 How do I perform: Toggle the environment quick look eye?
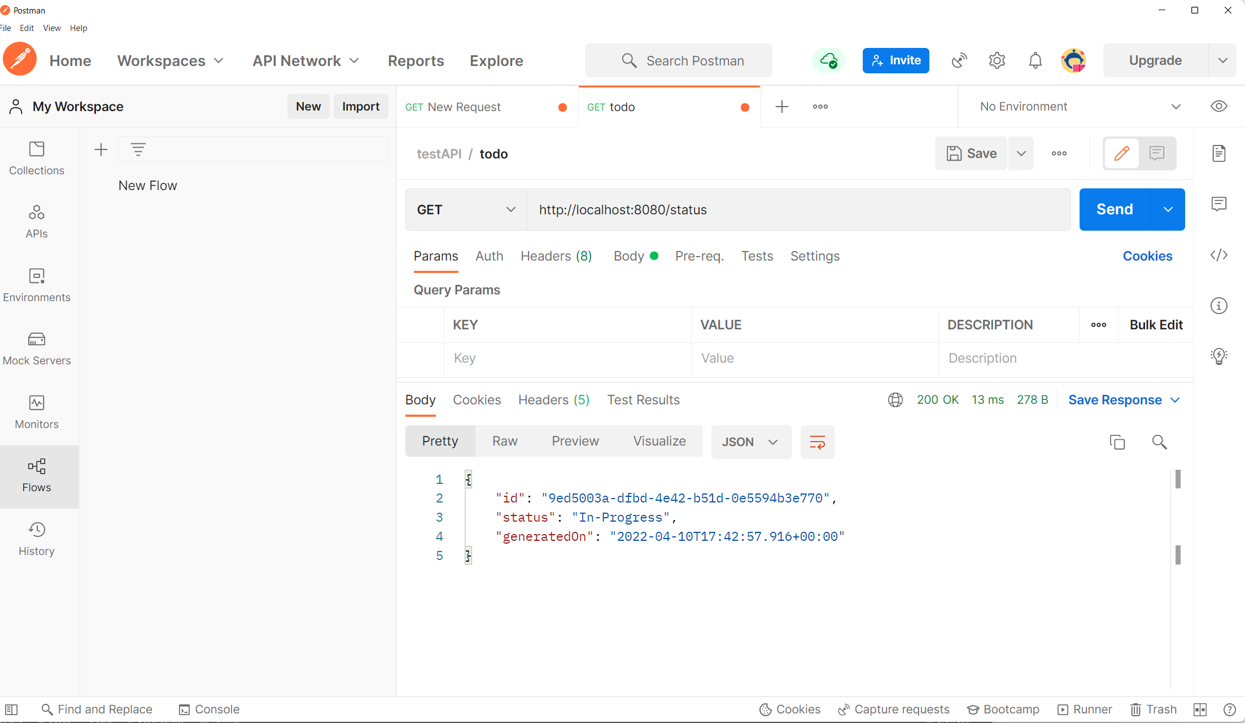(x=1218, y=107)
